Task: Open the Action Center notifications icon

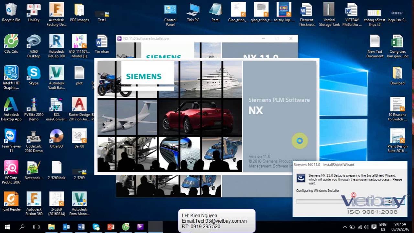Action: coord(374,227)
